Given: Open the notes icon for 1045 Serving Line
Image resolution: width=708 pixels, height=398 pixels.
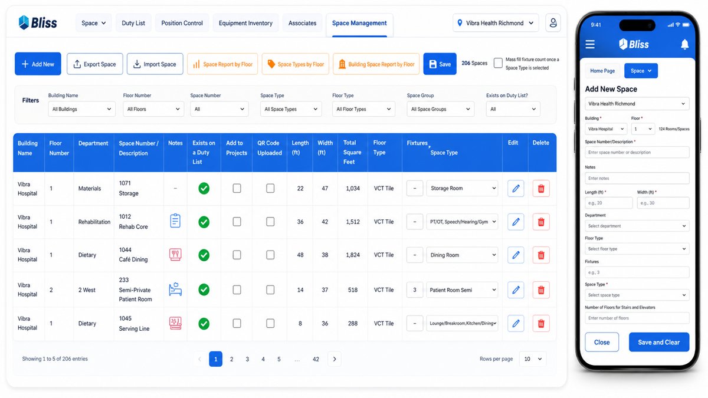Looking at the screenshot, I should pos(175,323).
